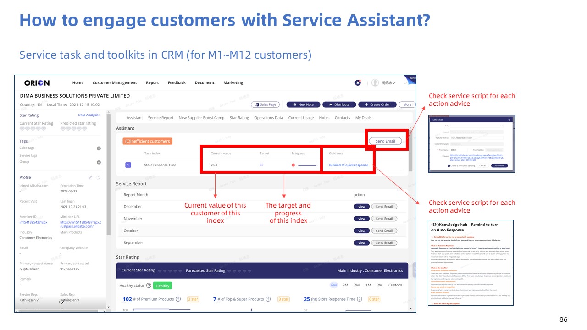Open the Healthy status help icon
The height and width of the screenshot is (330, 587).
point(149,286)
